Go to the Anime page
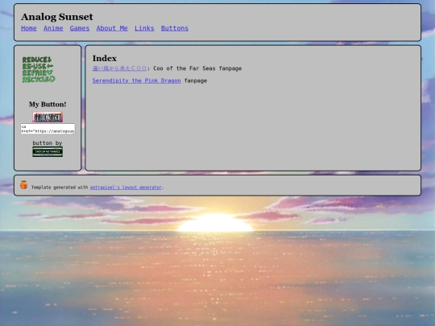This screenshot has width=435, height=326. (x=53, y=28)
